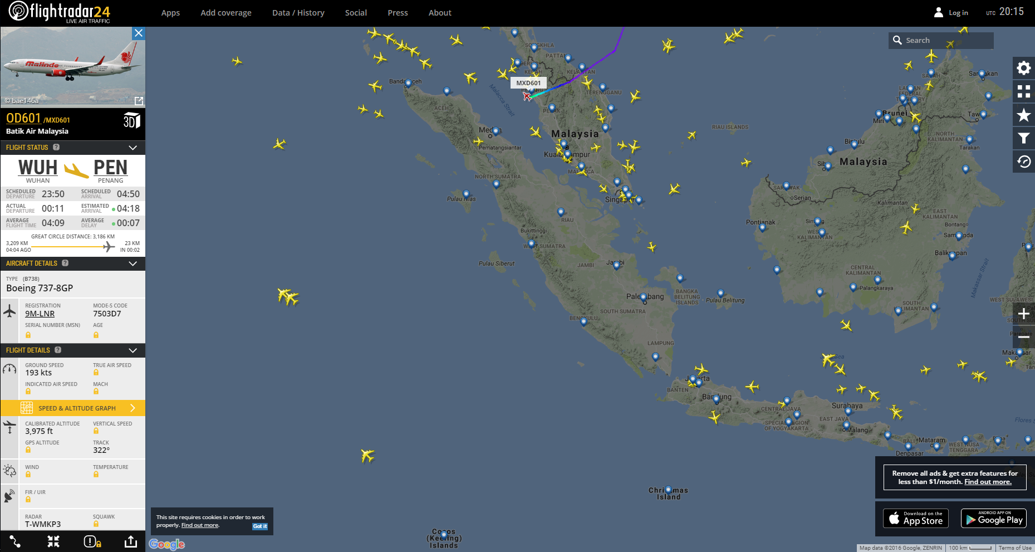Open the Data / History menu

(x=298, y=13)
